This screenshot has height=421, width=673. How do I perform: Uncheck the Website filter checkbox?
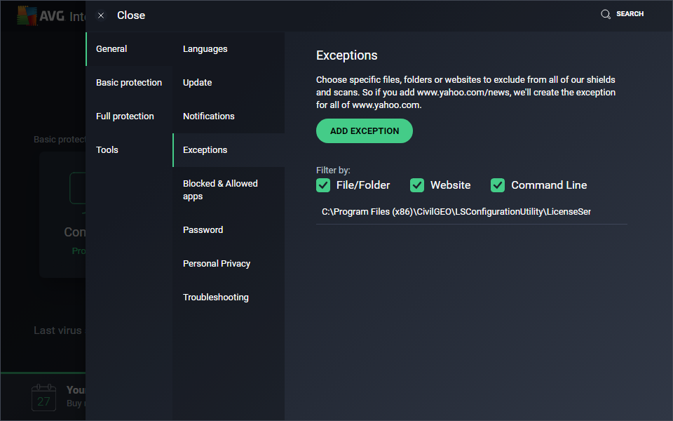(x=416, y=185)
